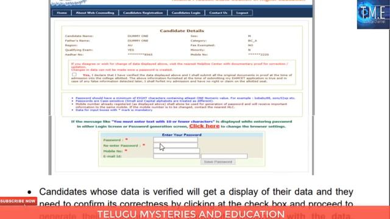Select the Qualifying Exam value 'YES'
The width and height of the screenshot is (390, 219).
pos(131,50)
